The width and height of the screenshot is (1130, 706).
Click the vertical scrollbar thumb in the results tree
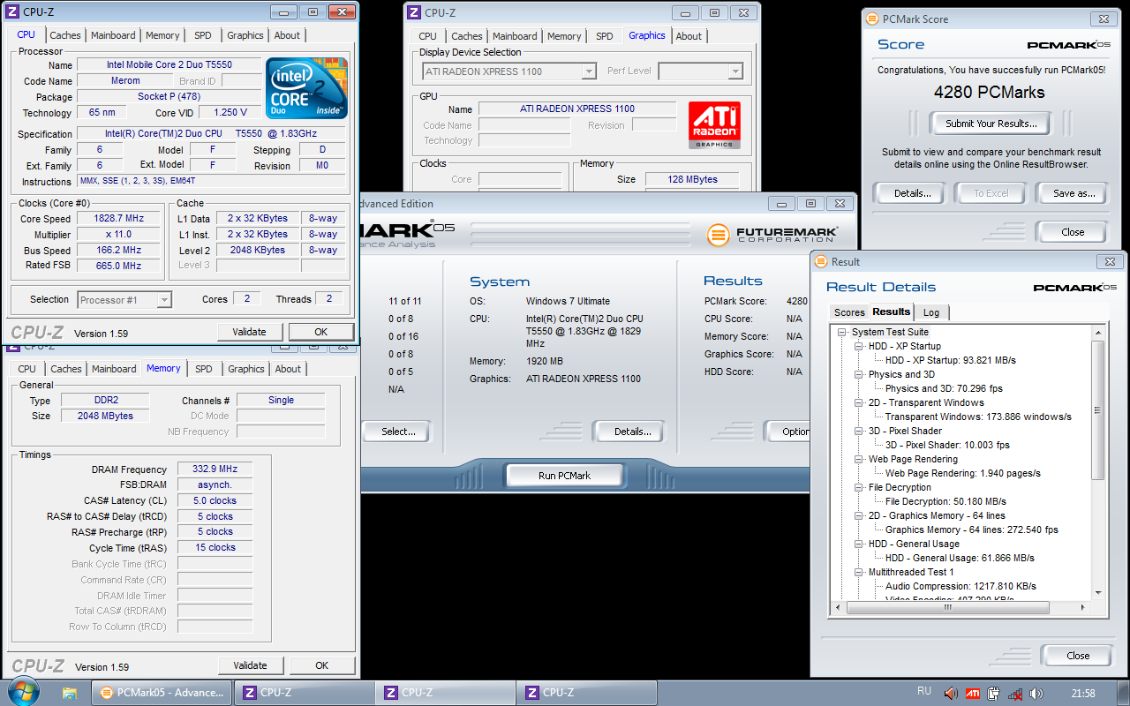click(1098, 410)
